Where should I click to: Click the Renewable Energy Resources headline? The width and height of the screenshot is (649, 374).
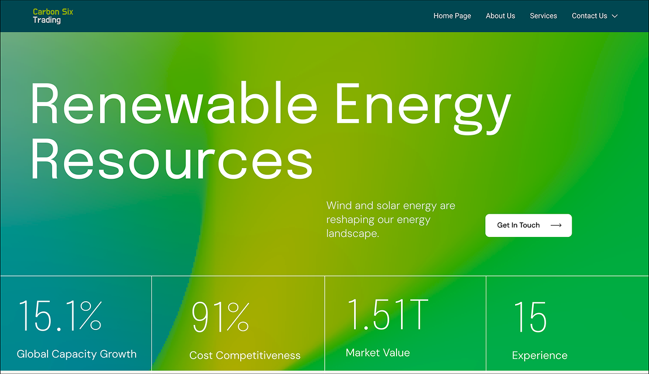point(270,131)
